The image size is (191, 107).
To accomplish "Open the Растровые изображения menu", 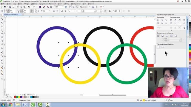I will pos(47,4).
